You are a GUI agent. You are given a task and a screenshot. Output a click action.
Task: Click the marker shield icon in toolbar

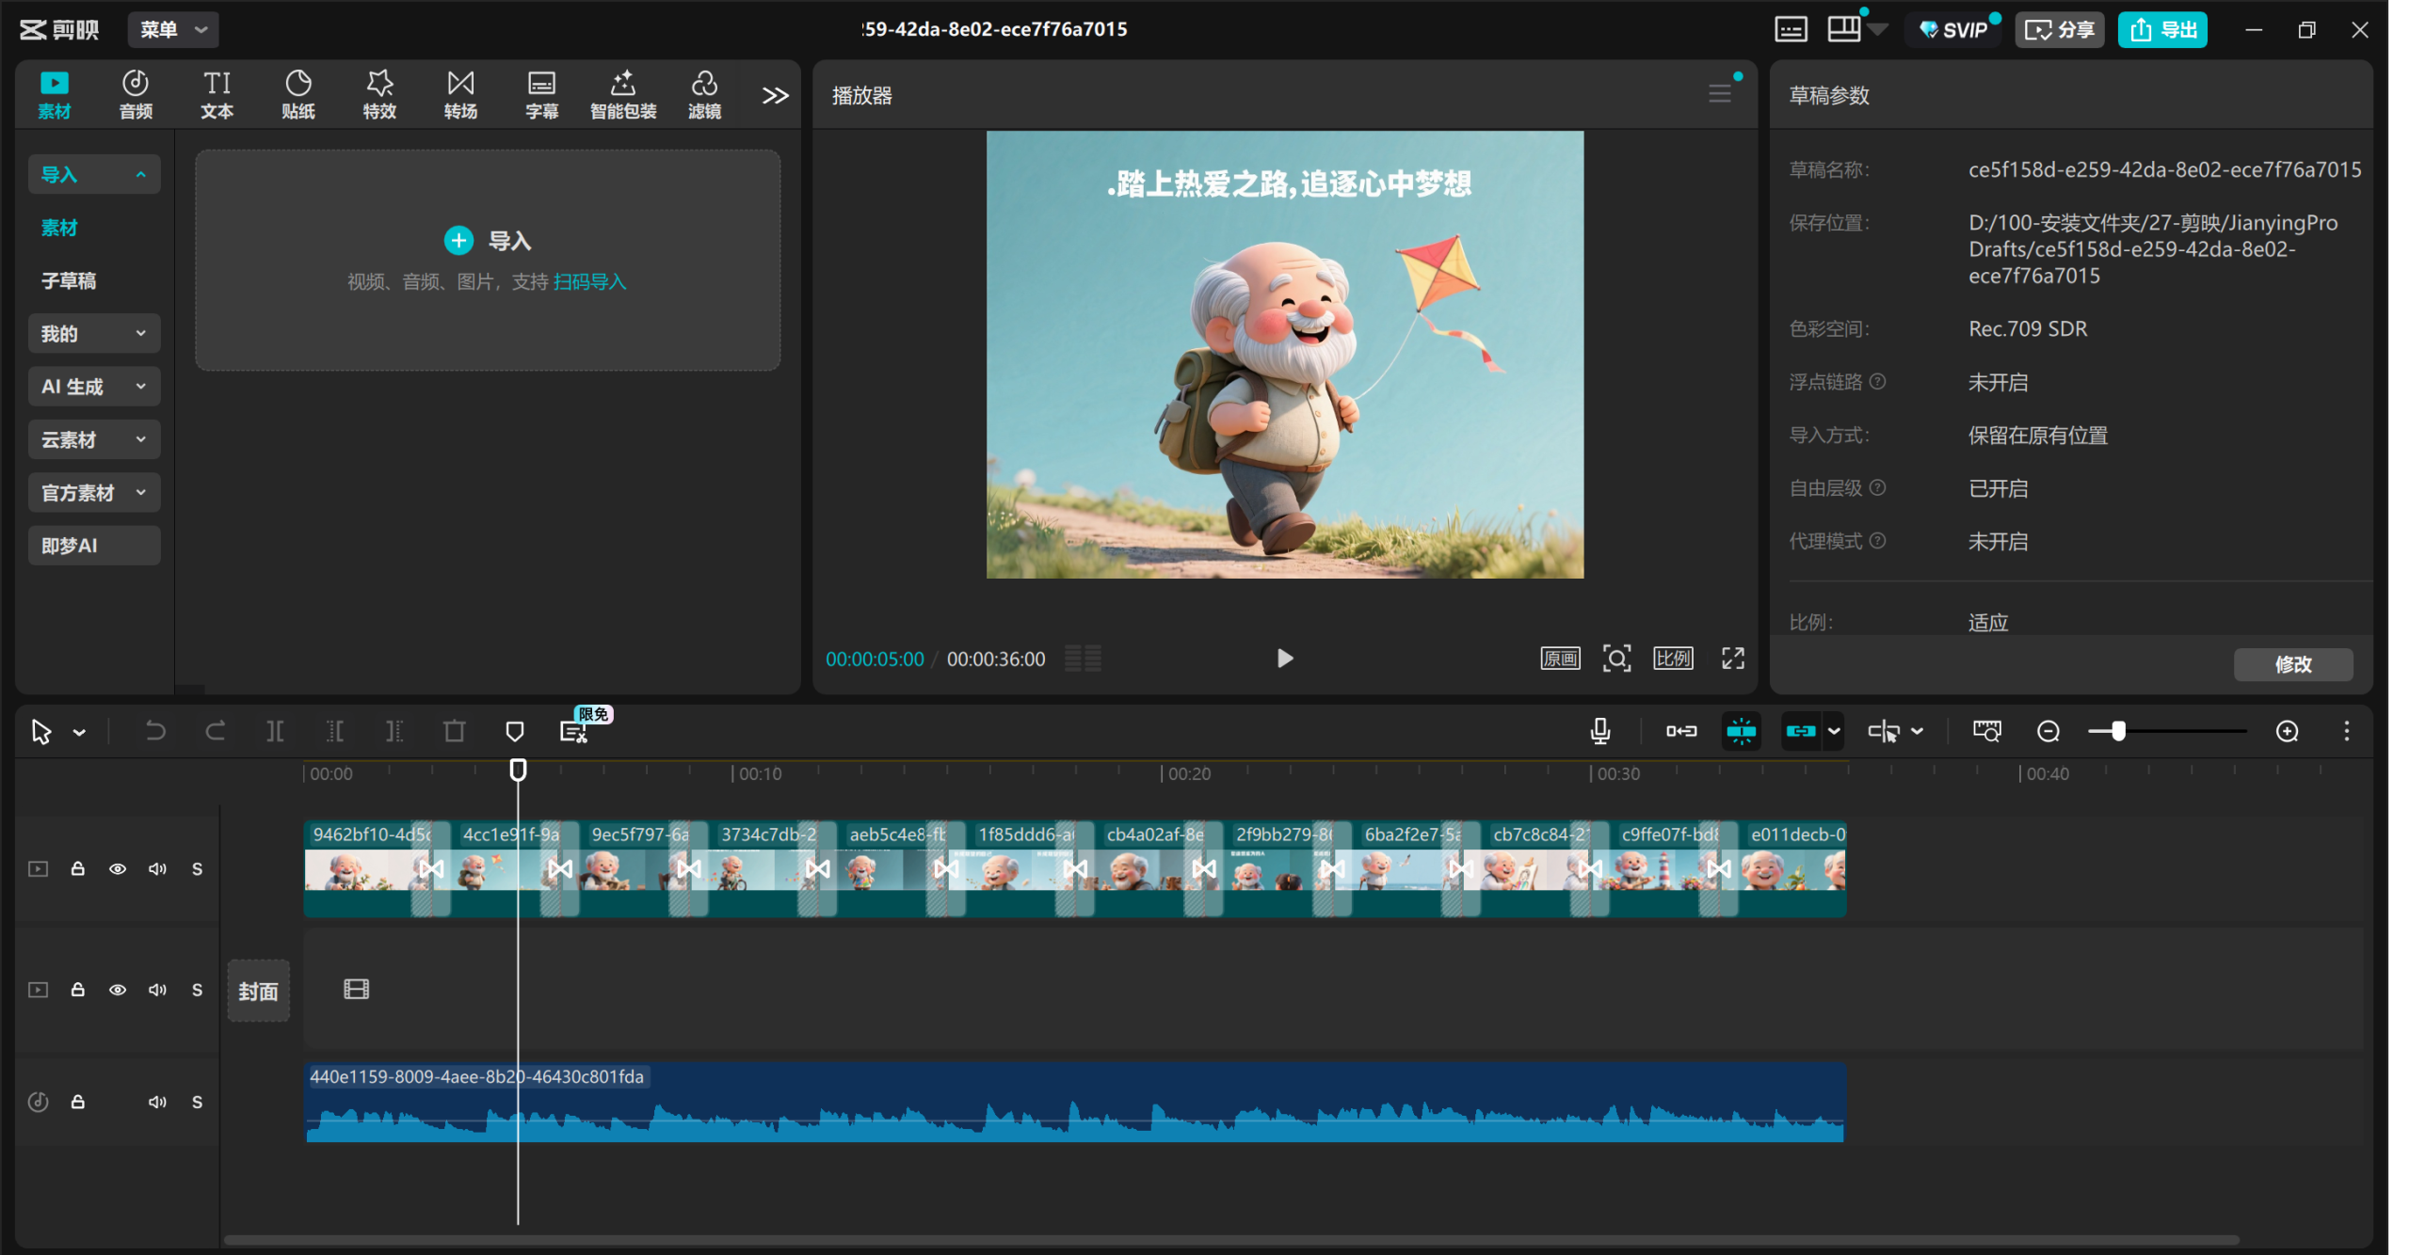[514, 731]
